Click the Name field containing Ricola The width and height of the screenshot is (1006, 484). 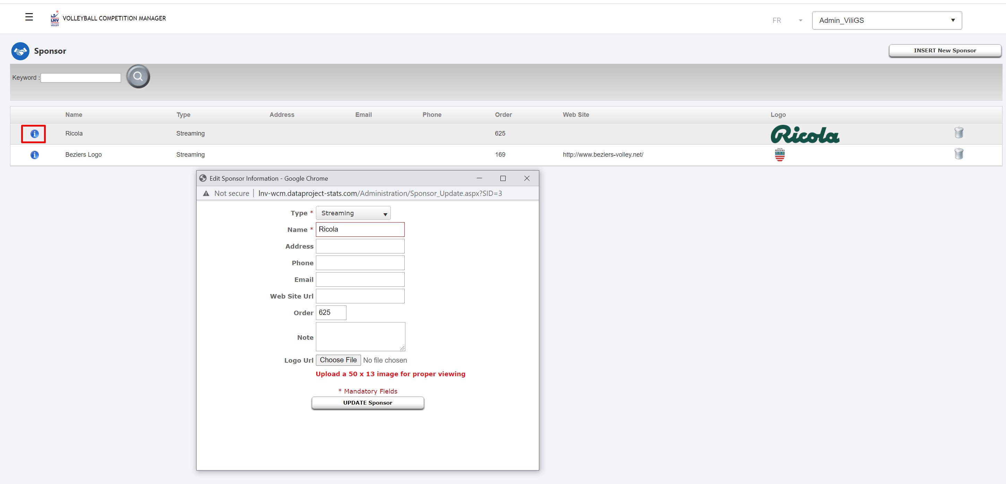click(360, 230)
